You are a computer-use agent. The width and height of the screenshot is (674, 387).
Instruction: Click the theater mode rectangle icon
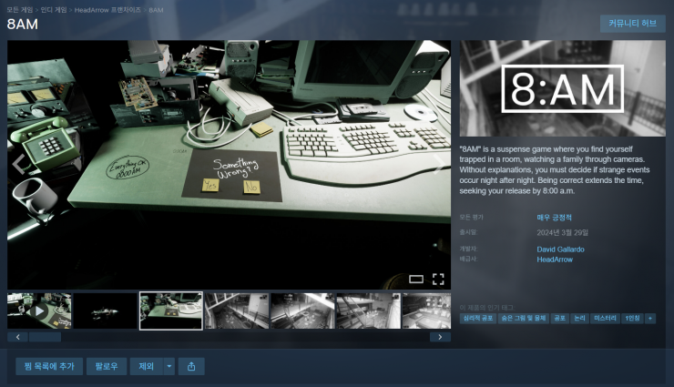tap(416, 279)
